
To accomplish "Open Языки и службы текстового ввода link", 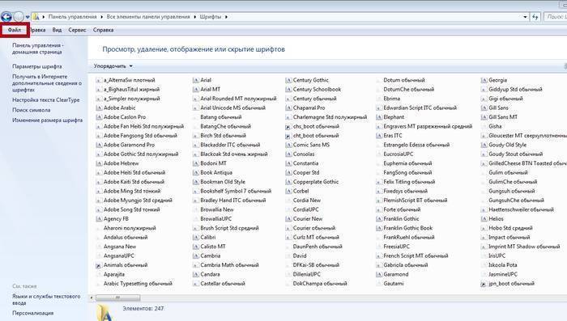I will coord(46,300).
